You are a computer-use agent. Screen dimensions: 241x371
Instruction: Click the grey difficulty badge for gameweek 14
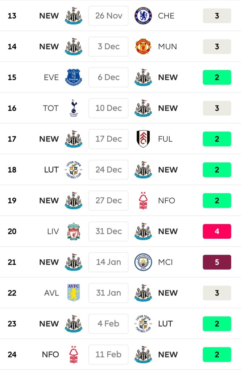217,47
